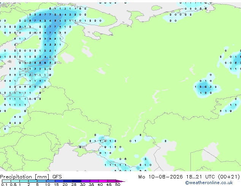Click the '0.1' legend label

[x=4, y=184]
